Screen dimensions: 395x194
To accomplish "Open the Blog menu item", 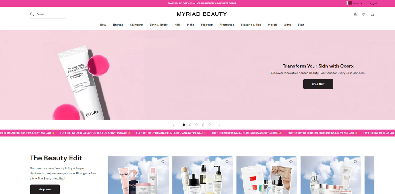I will tap(301, 25).
